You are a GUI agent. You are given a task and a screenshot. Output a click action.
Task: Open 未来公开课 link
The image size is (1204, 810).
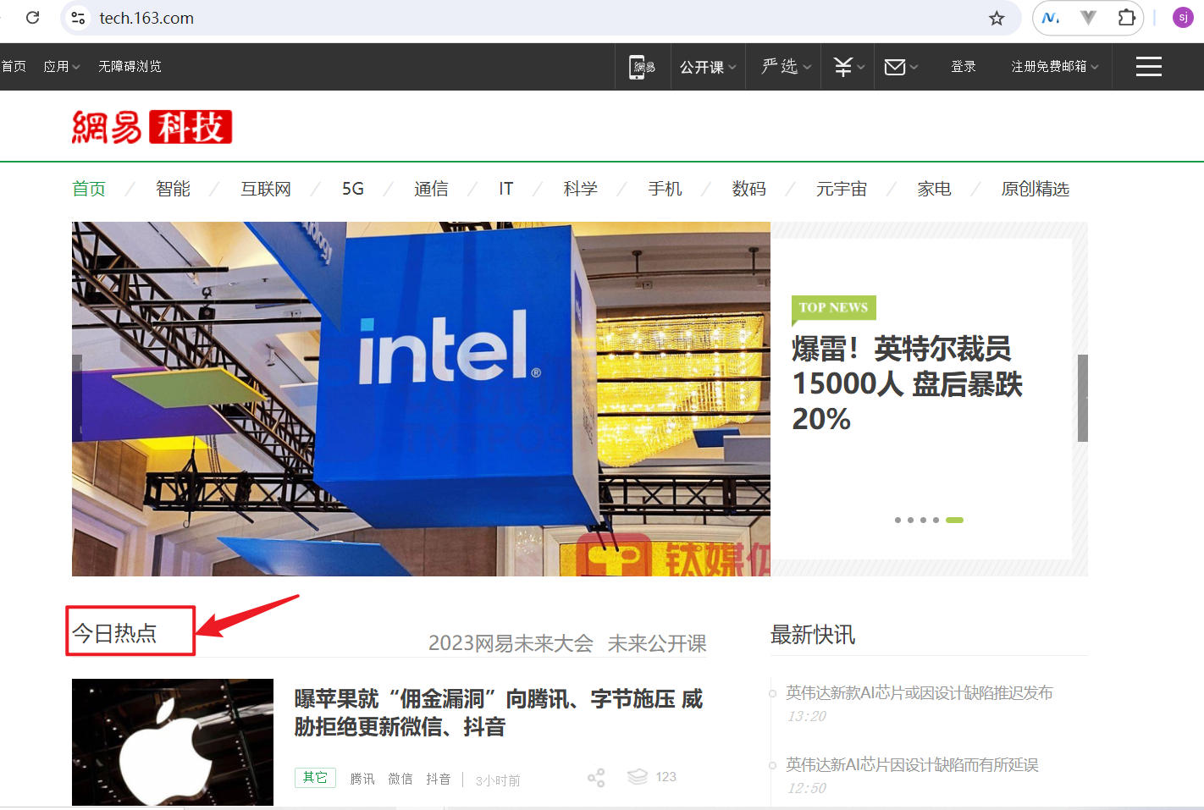click(657, 643)
